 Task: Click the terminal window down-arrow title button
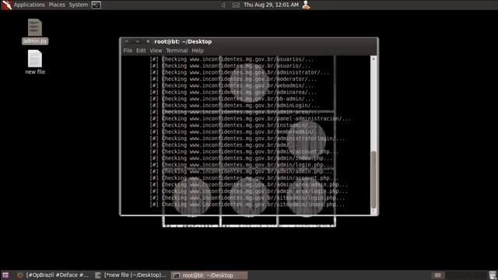click(137, 41)
